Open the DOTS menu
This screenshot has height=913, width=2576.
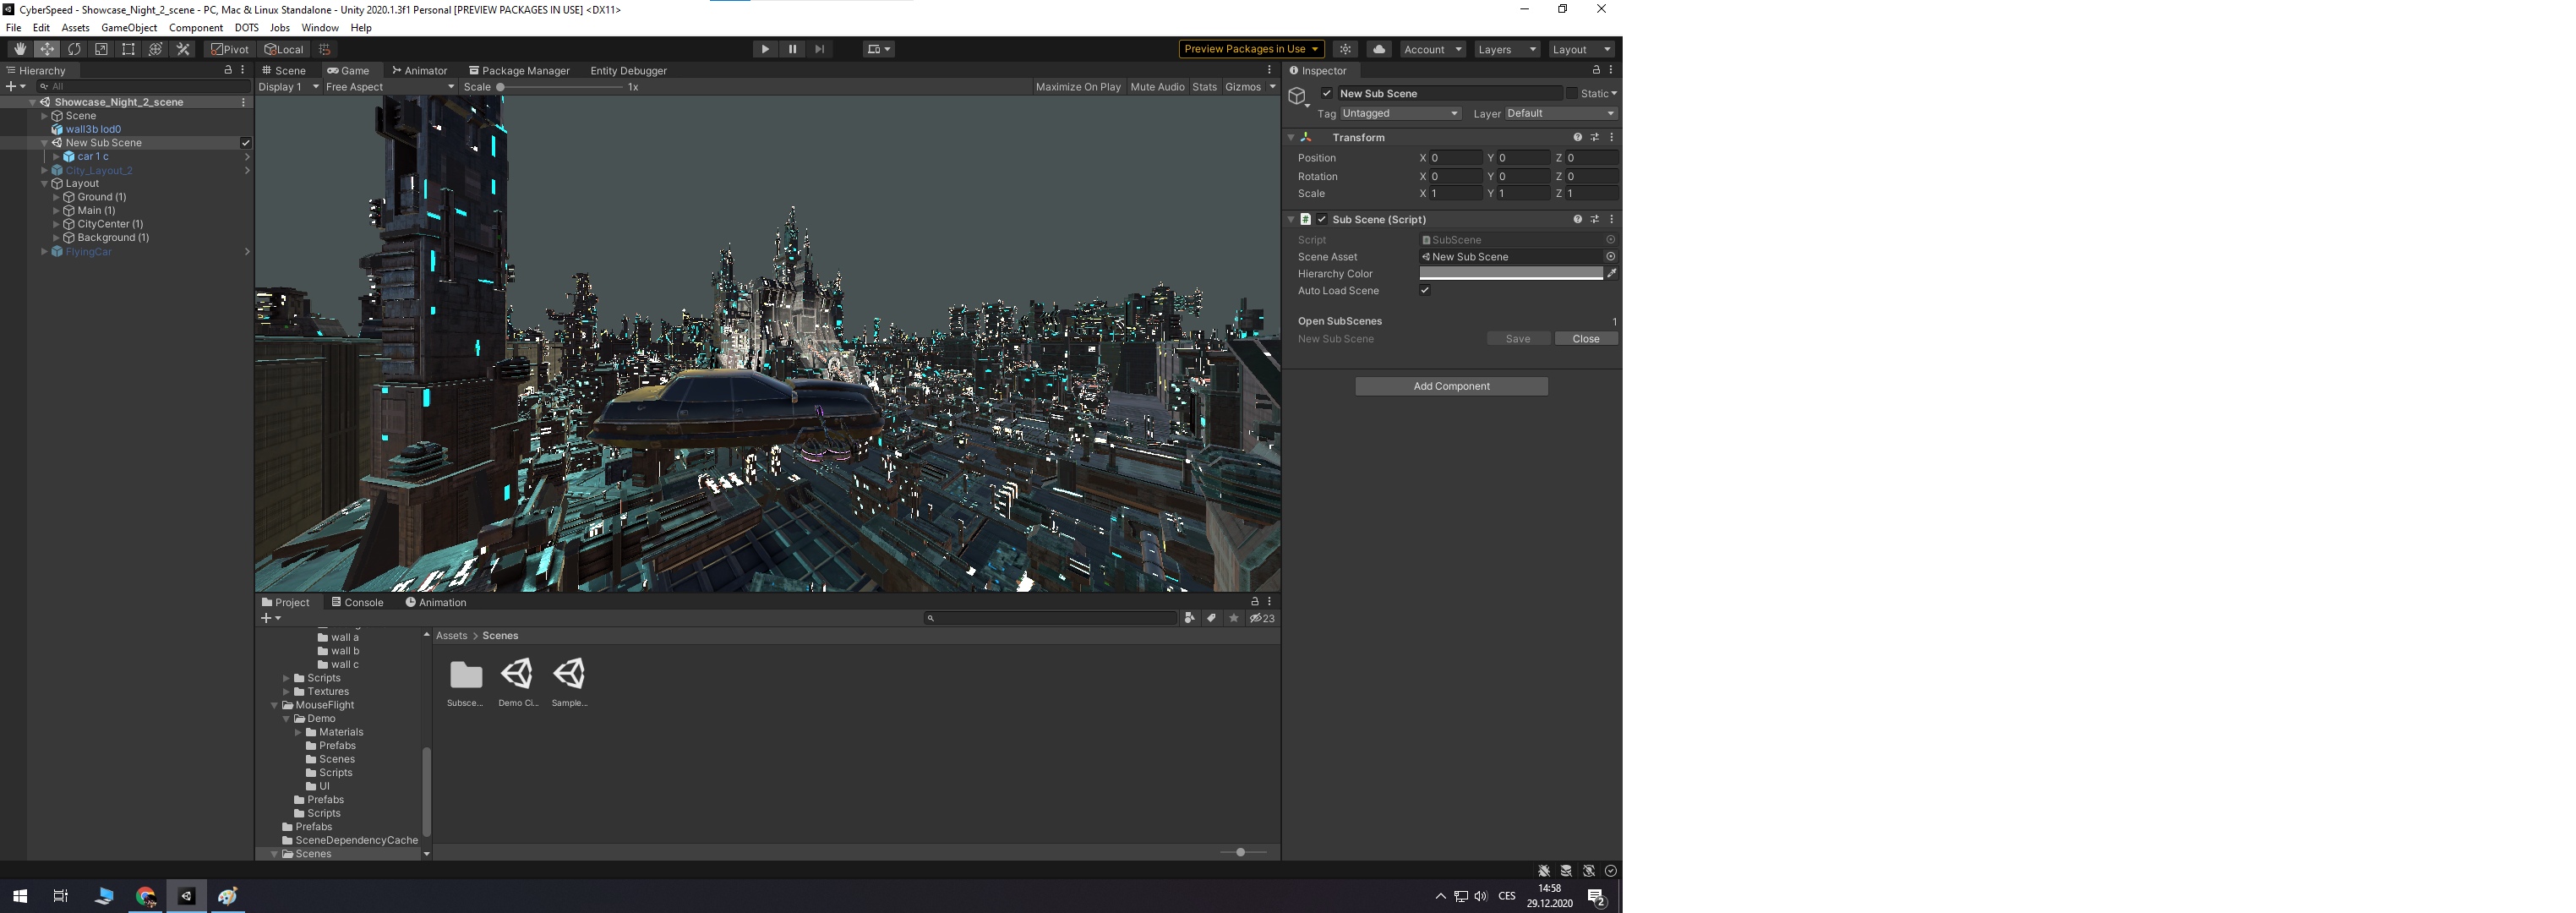point(246,28)
